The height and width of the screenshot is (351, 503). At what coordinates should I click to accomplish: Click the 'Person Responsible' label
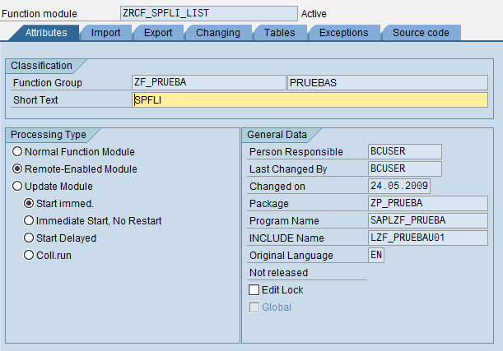[x=296, y=152]
